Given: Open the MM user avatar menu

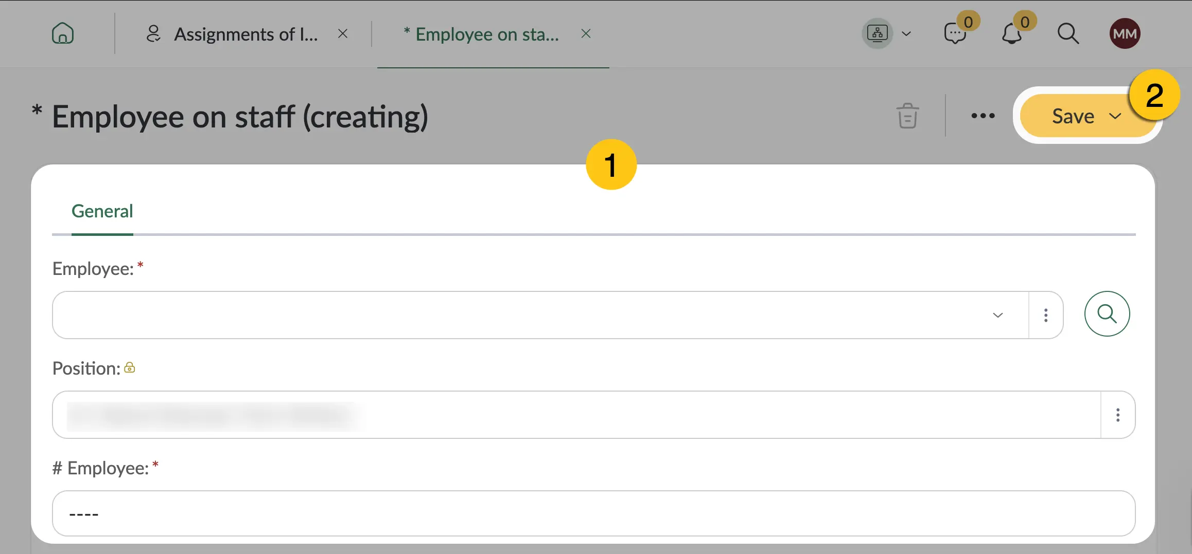Looking at the screenshot, I should 1125,33.
